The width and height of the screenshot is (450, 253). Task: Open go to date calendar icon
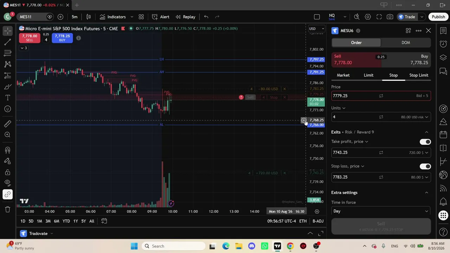pyautogui.click(x=104, y=221)
